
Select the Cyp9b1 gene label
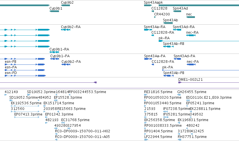[x=56, y=8]
